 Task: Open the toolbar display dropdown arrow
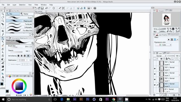click(x=91, y=8)
